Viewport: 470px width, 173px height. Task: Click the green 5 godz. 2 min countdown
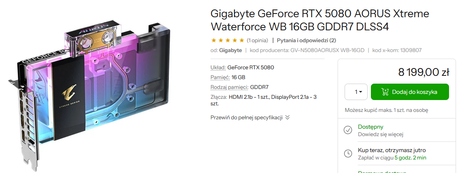pos(410,158)
